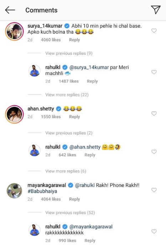Go back using the arrow icon
This screenshot has height=249, width=166.
point(10,10)
